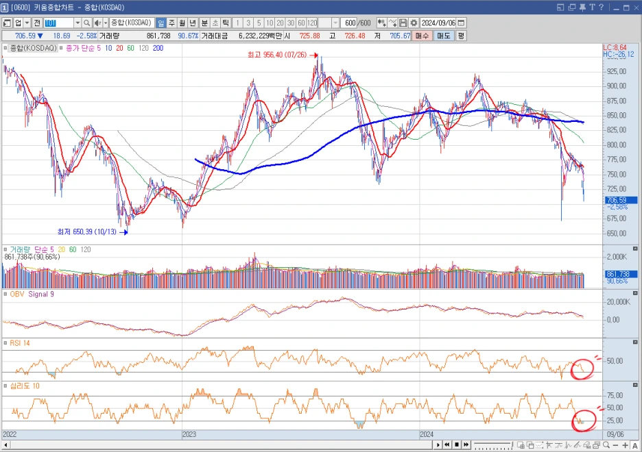This screenshot has width=642, height=452.
Task: Click the A auto-scale icon at bottom right
Action: click(635, 445)
